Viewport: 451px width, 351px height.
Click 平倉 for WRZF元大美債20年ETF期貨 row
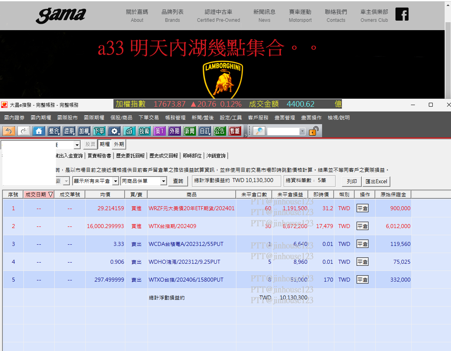tap(363, 208)
